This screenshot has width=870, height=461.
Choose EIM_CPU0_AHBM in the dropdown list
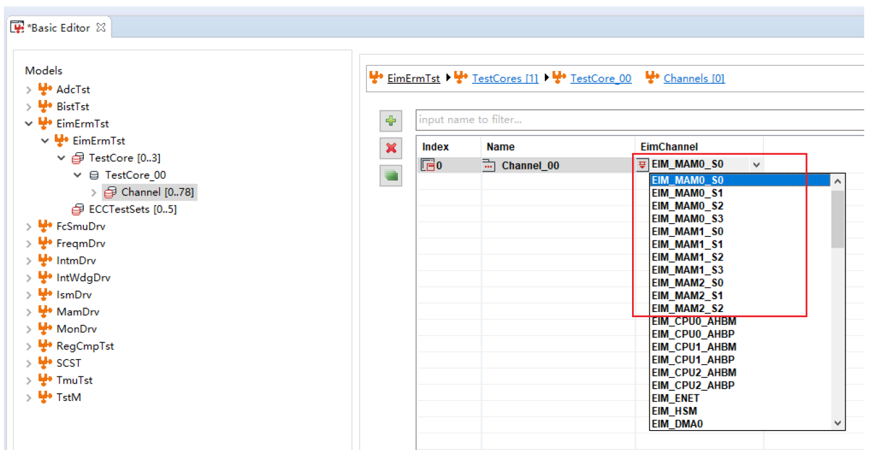point(693,321)
